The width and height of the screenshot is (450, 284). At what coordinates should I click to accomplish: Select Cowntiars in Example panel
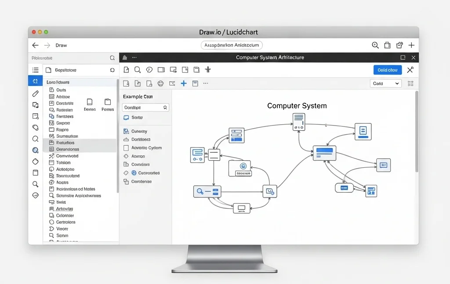[x=140, y=165]
